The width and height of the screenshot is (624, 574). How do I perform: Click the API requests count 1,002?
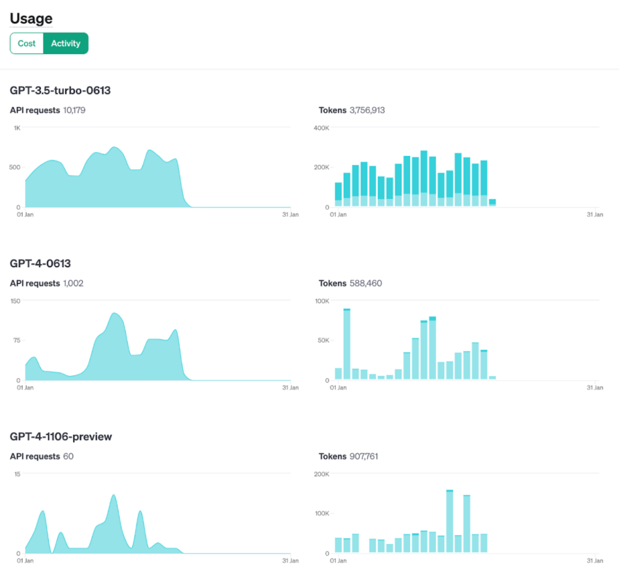73,284
